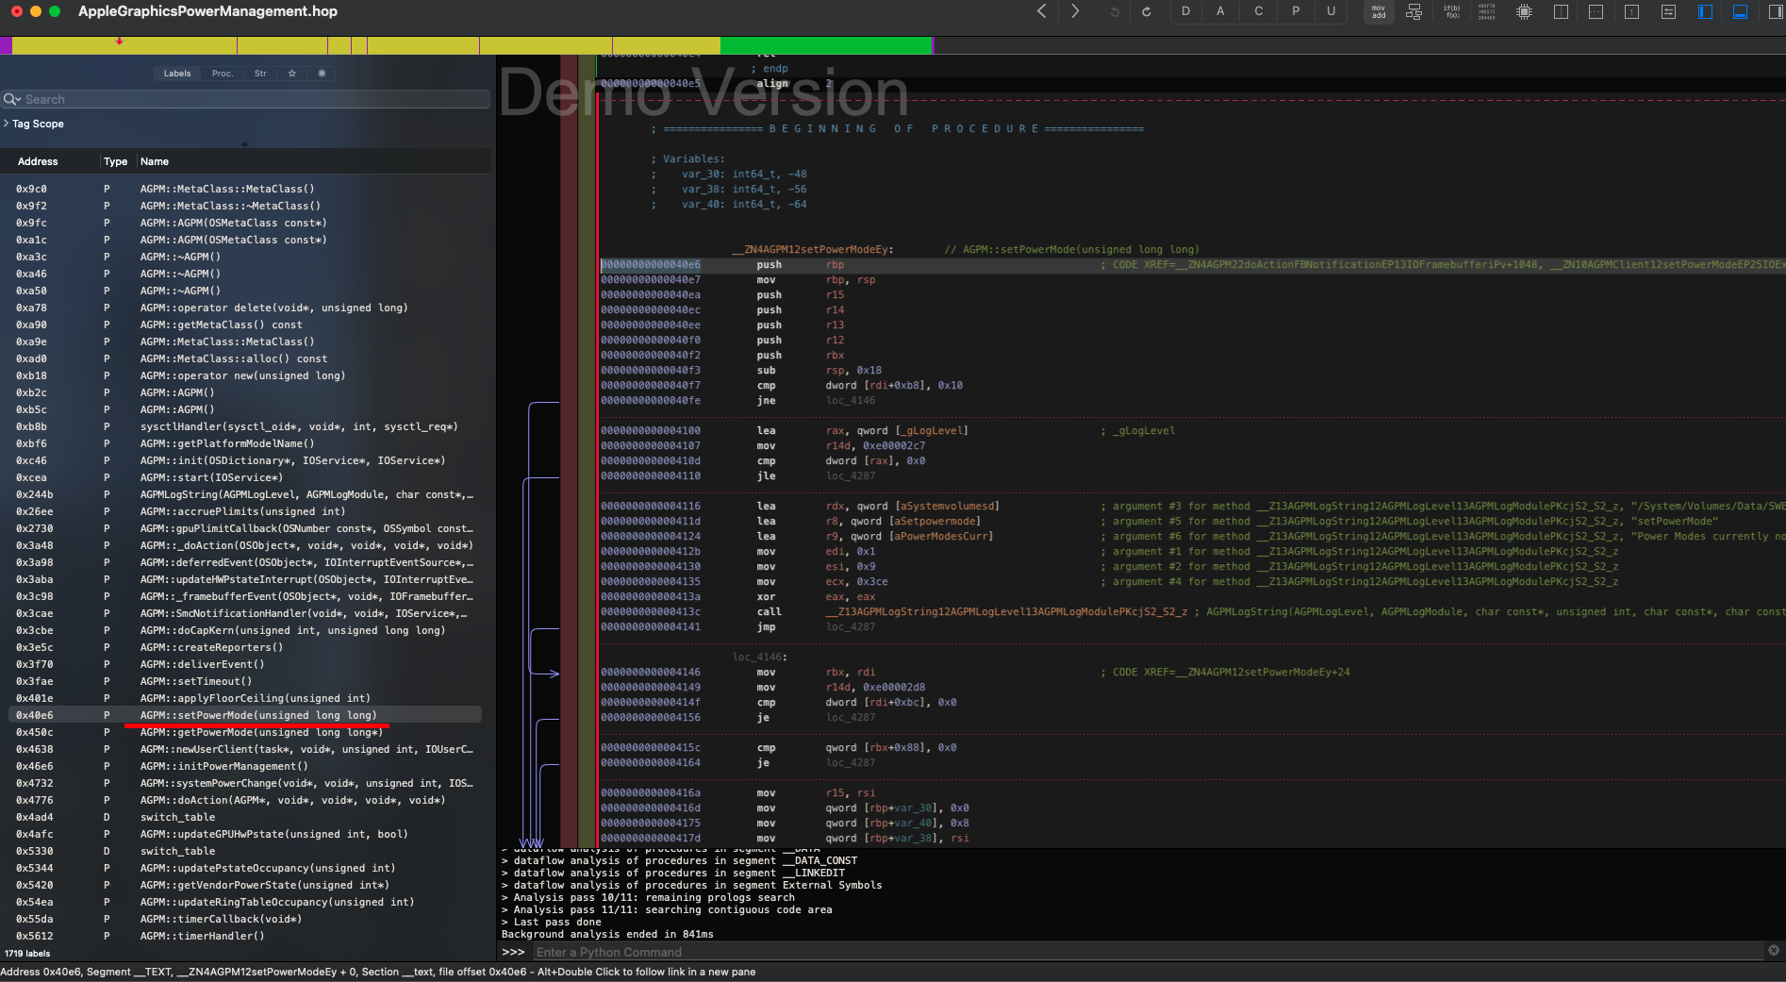Click the green segment in navigation bar
The image size is (1786, 982).
click(x=825, y=46)
